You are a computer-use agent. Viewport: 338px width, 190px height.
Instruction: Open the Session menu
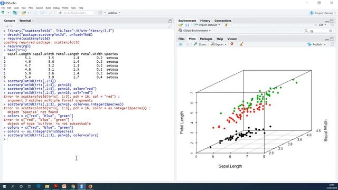coord(40,8)
